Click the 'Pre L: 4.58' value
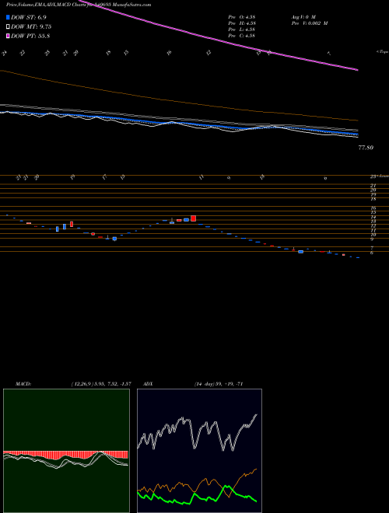Screen dimensions: 389x513 (x=242, y=30)
